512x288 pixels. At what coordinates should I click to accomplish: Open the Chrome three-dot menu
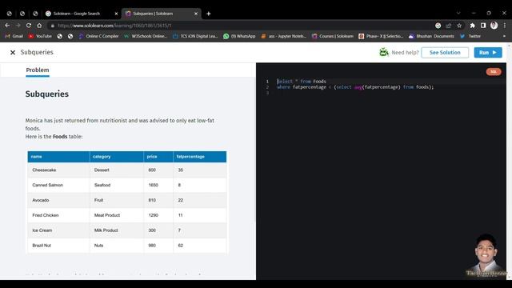(505, 26)
